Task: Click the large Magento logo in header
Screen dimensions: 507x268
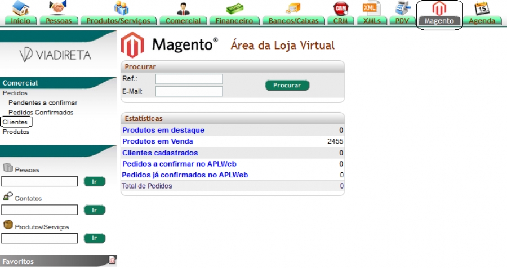Action: [x=132, y=44]
